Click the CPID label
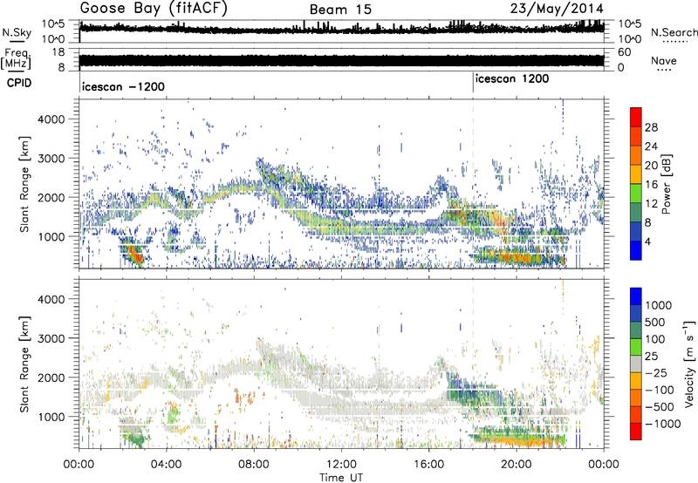 19,83
